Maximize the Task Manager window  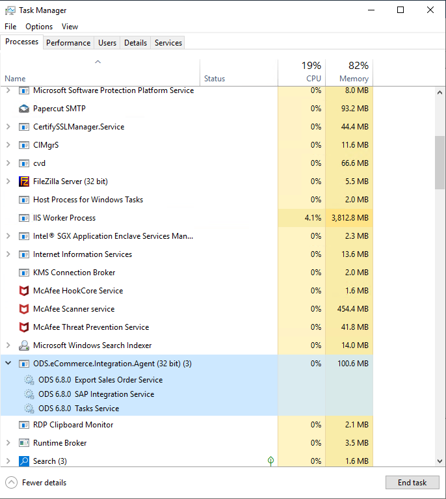click(400, 10)
